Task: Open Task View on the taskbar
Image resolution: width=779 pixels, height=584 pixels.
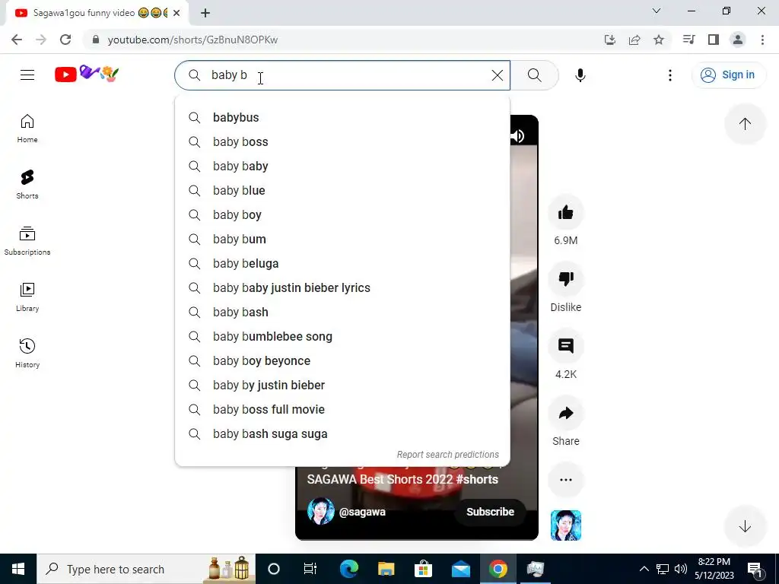Action: click(310, 569)
